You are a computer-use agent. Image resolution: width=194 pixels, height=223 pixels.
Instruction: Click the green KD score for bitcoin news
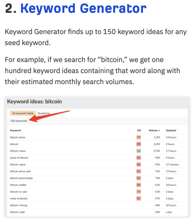[138, 151]
